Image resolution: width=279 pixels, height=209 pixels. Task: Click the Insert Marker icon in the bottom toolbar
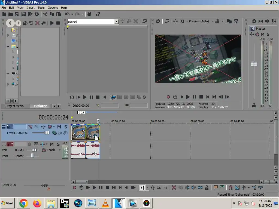pyautogui.click(x=216, y=188)
